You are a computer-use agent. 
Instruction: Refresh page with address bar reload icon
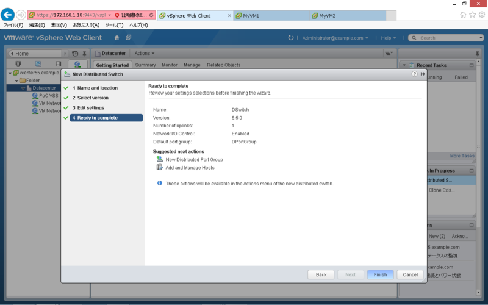pos(151,15)
